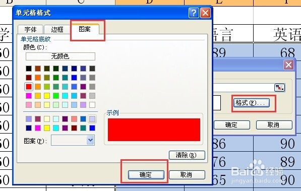The height and width of the screenshot is (191, 301).
Task: Close the conditional formatting dialog behind
Action: point(289,65)
